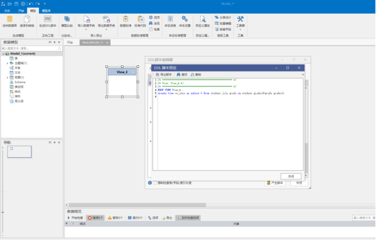Open the reverse database (逆向数据库) tool
Viewport: 376px width, 240px height.
(x=10, y=22)
